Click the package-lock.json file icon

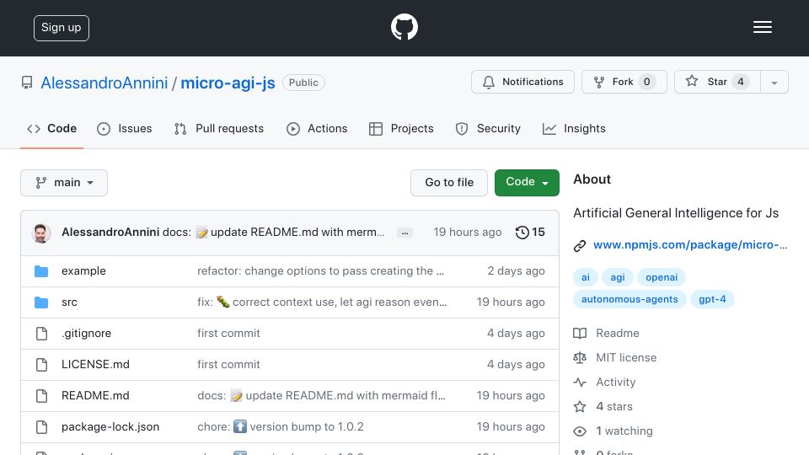coord(42,427)
